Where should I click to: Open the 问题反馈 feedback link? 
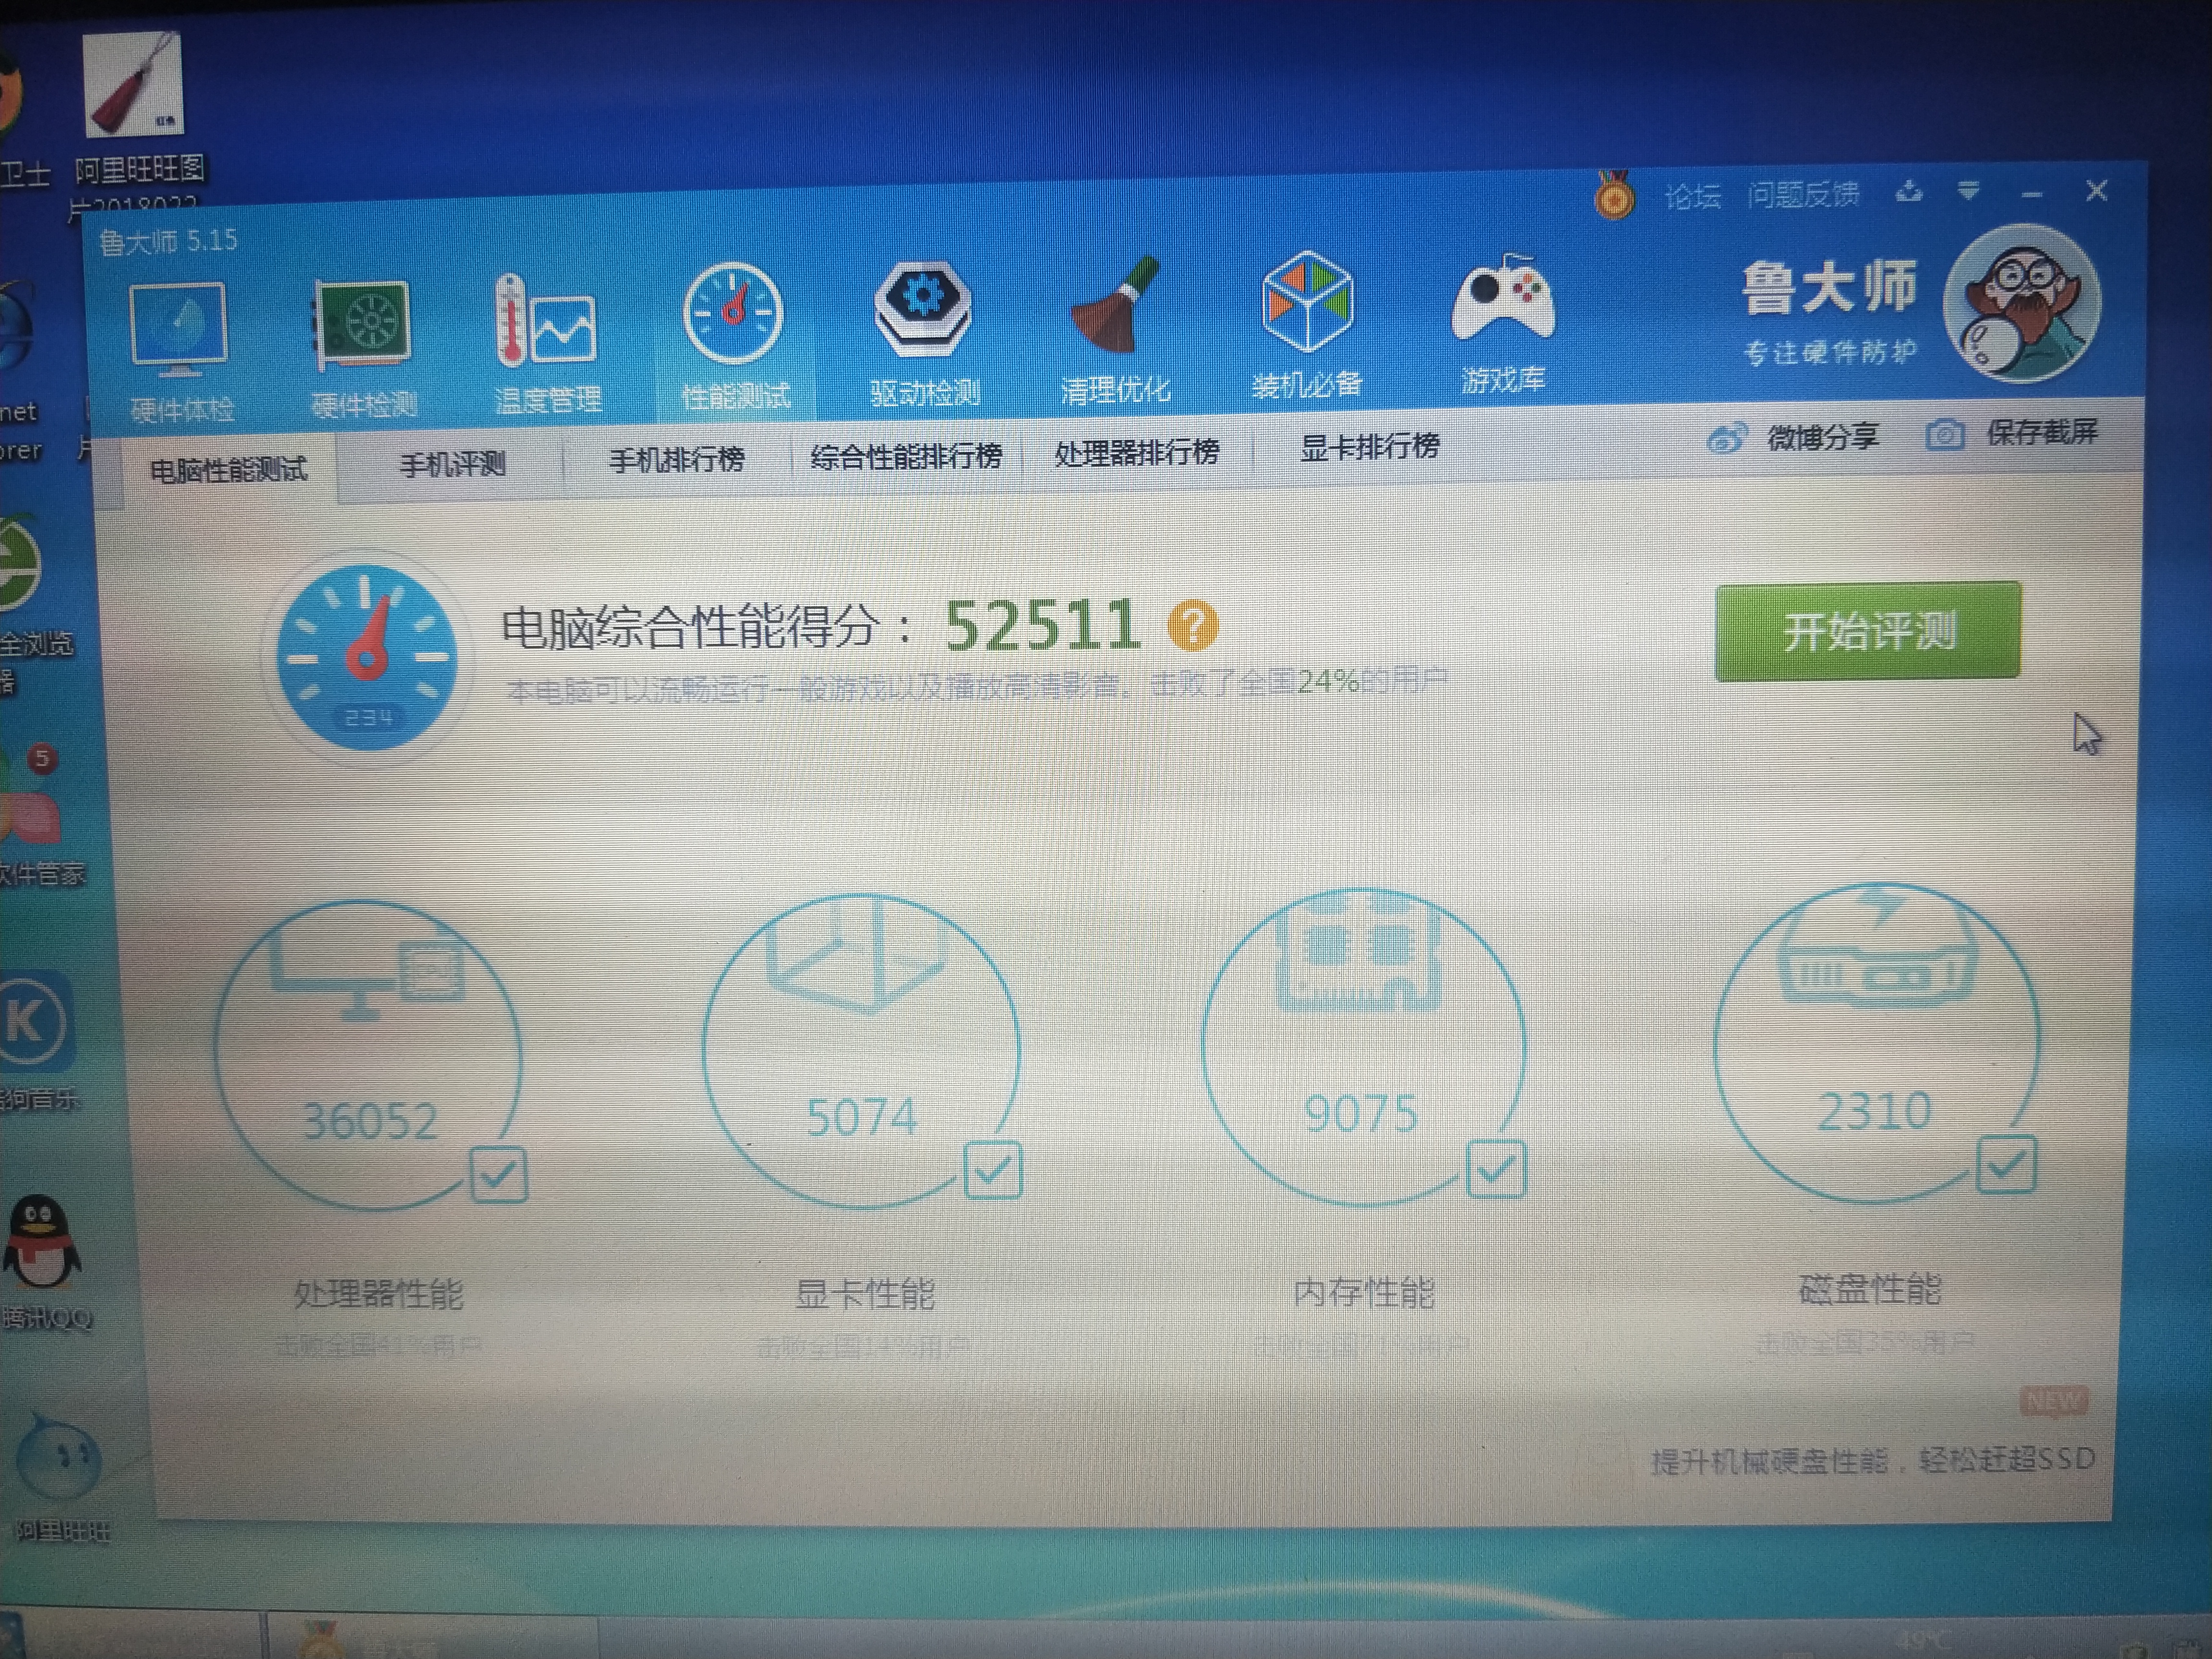click(1803, 194)
